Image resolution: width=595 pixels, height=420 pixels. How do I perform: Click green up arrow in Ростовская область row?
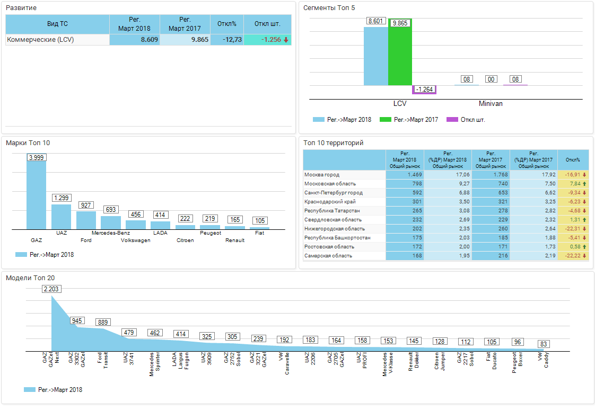[584, 247]
